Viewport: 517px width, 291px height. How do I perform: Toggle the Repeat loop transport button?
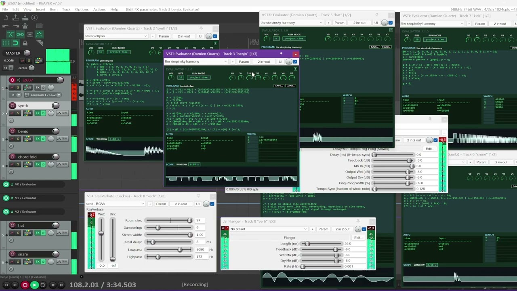[x=43, y=285]
